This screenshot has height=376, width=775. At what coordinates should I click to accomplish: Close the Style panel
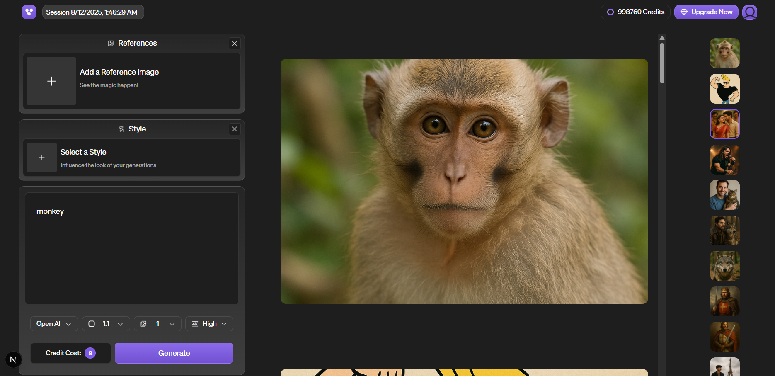tap(235, 129)
